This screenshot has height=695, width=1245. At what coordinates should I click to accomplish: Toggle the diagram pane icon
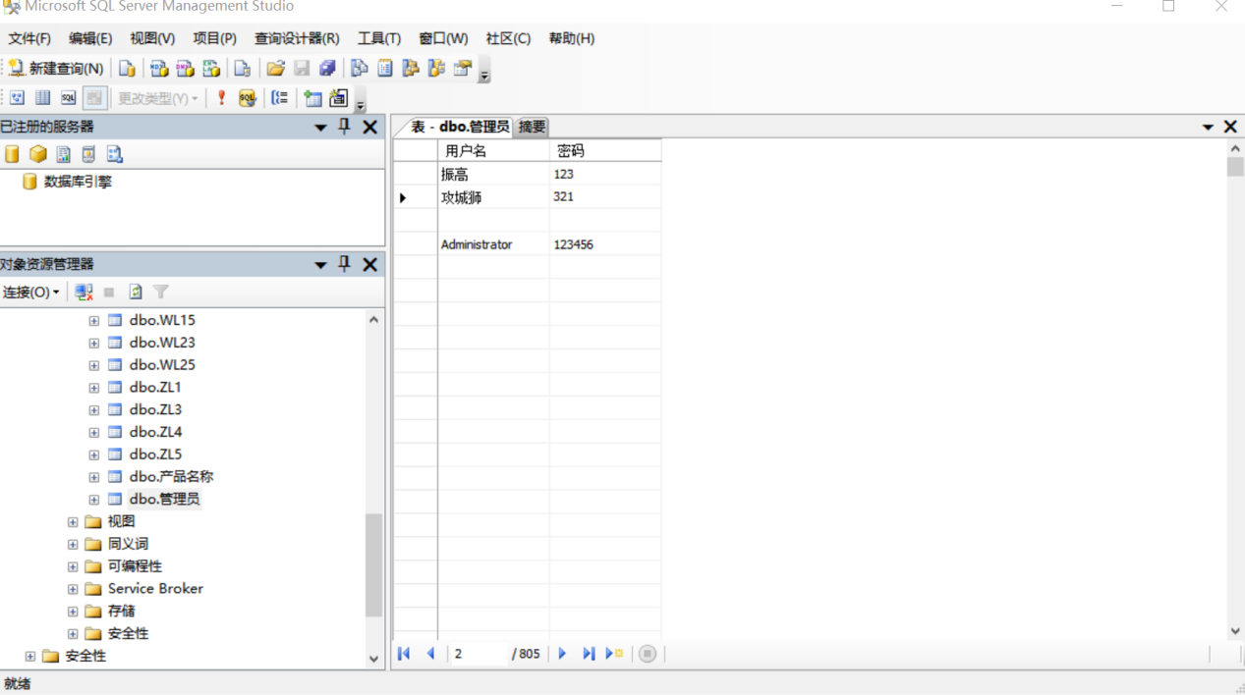tap(17, 98)
